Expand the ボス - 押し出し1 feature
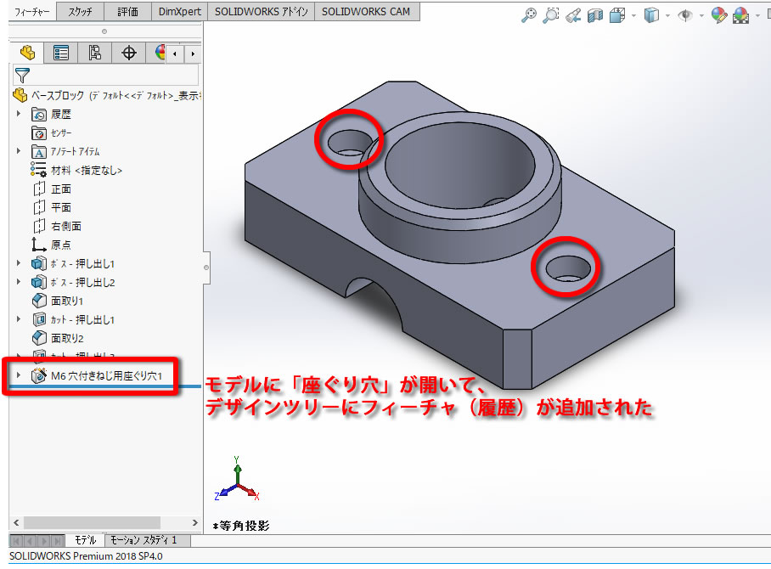771x569 pixels. point(19,263)
